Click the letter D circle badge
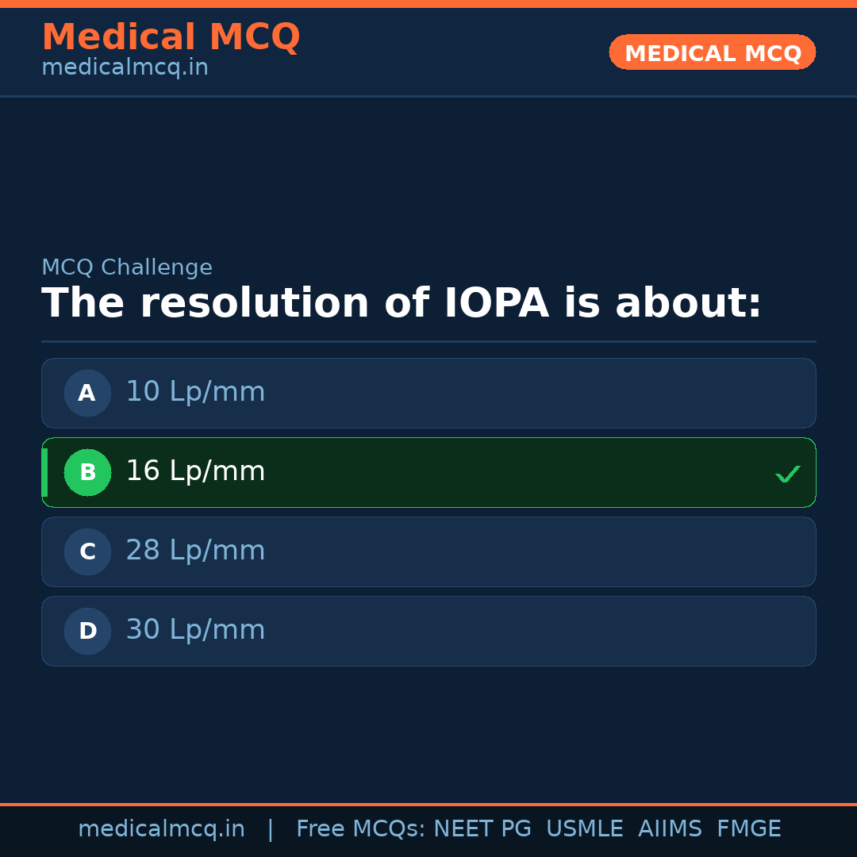This screenshot has width=857, height=857. click(x=87, y=631)
